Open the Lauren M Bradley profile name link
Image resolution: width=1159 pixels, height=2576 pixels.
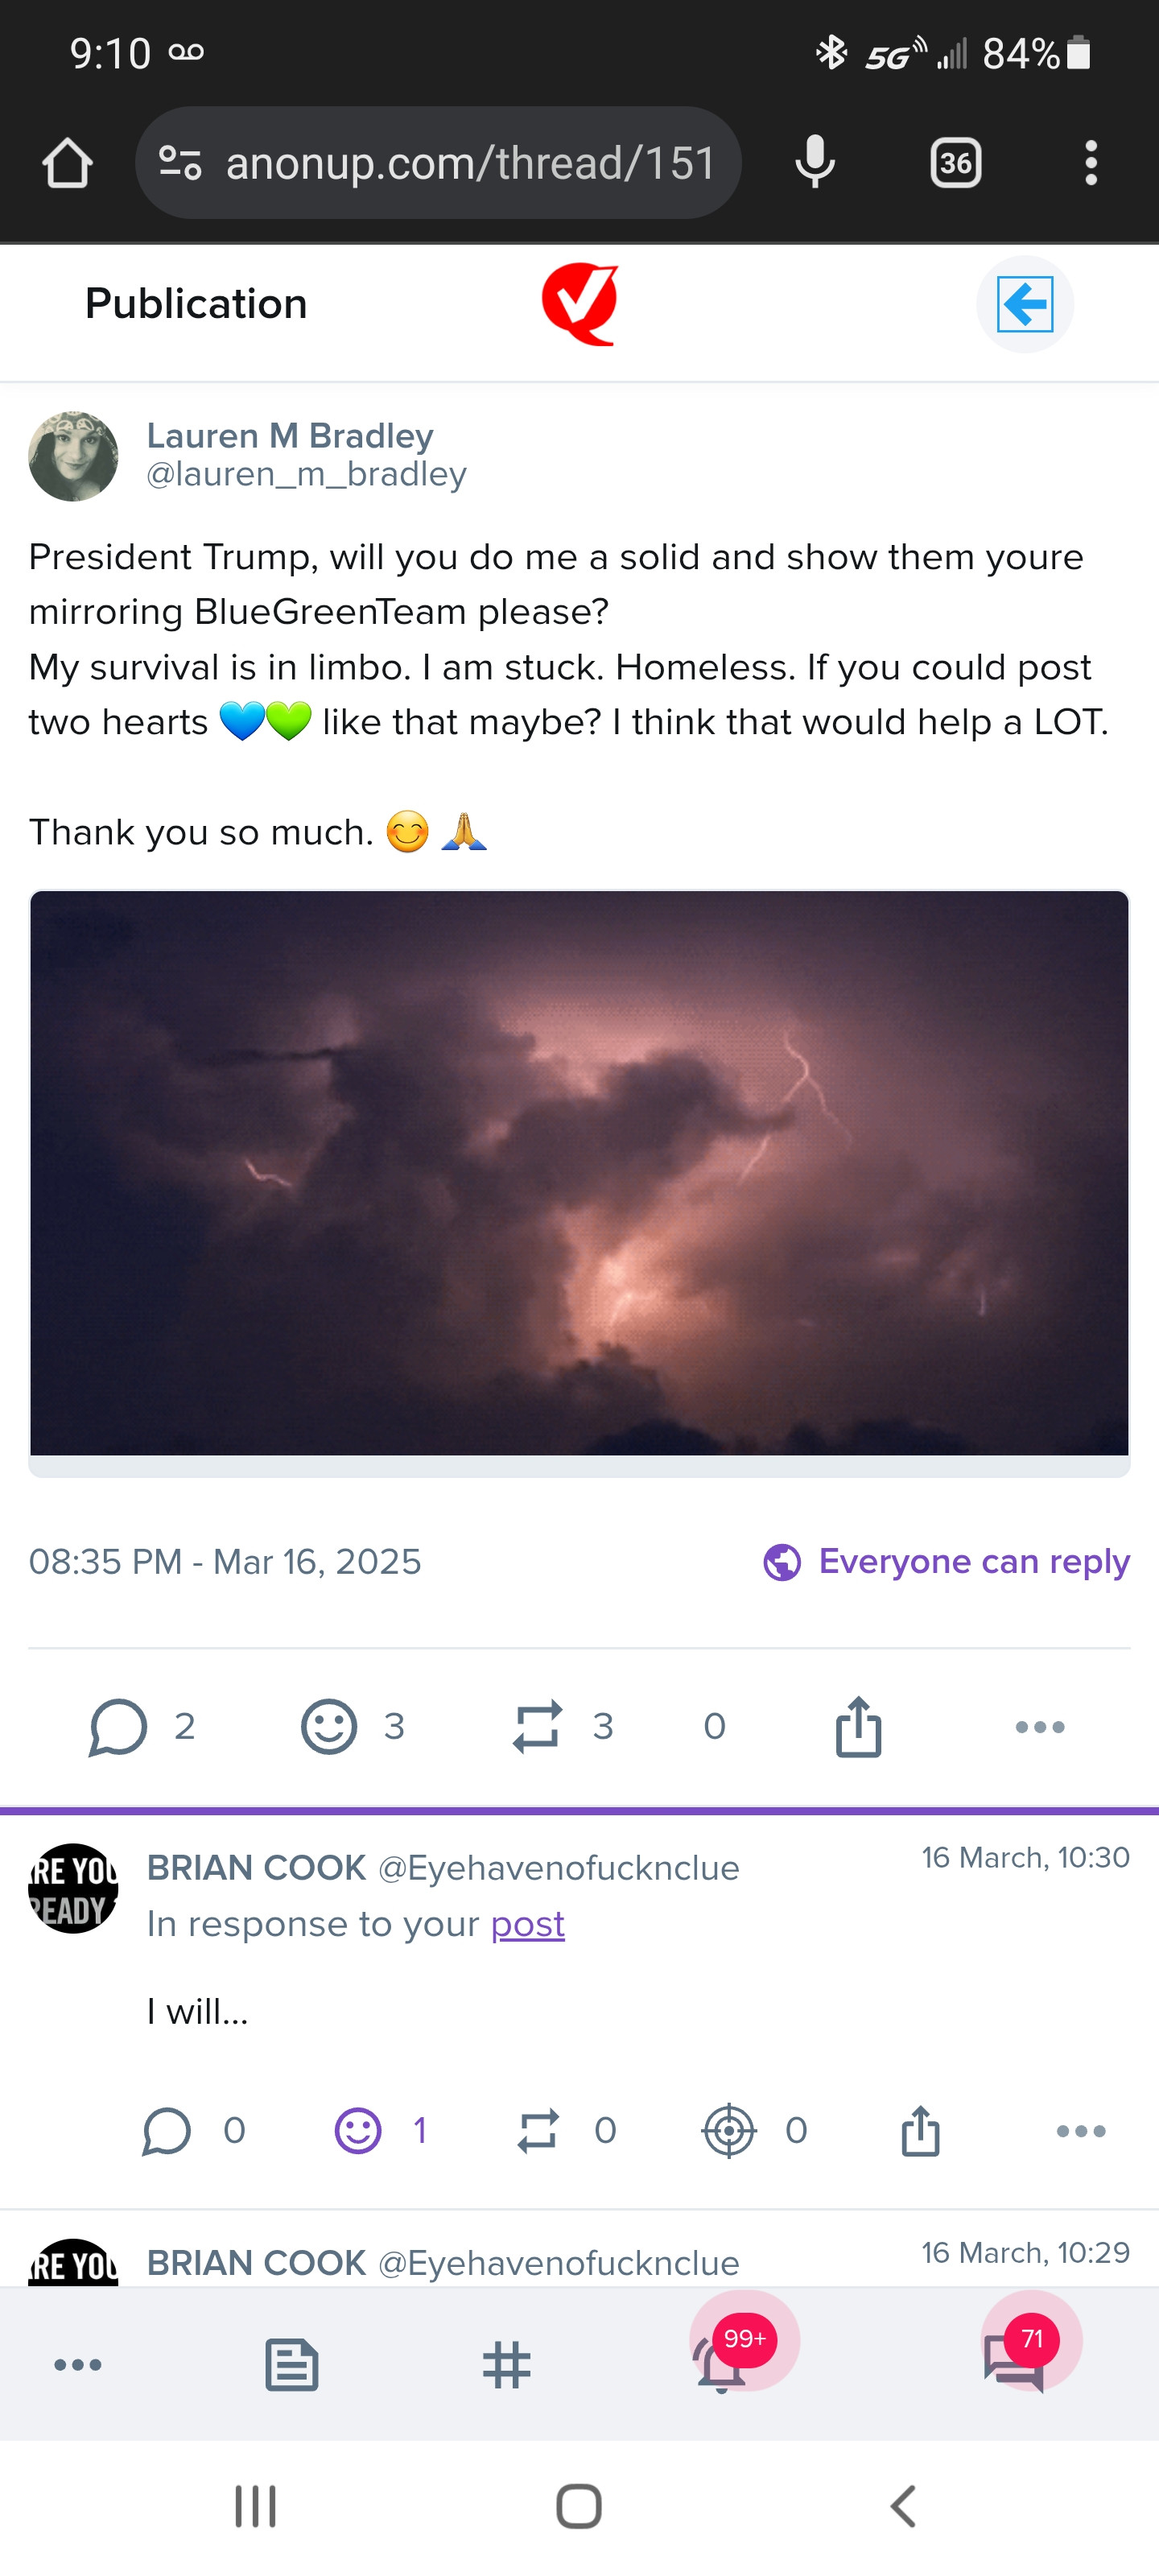coord(290,436)
